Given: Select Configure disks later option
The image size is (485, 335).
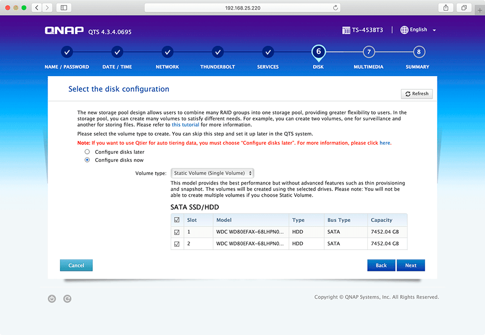Looking at the screenshot, I should pos(87,151).
